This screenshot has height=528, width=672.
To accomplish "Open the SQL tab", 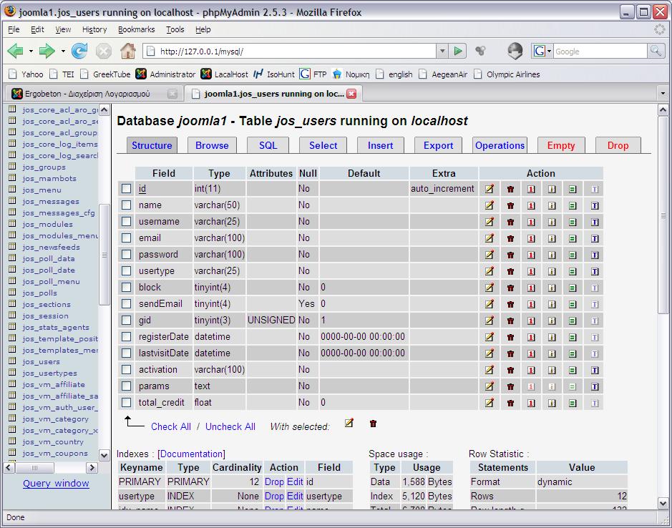I will [x=268, y=145].
